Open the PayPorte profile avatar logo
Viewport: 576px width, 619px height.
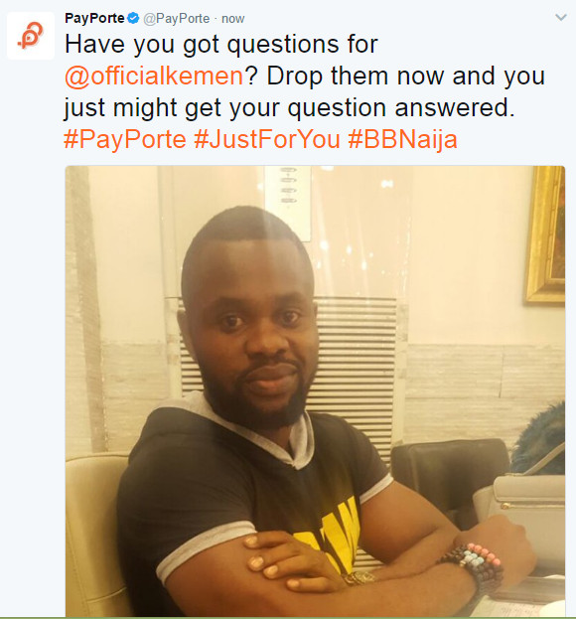[31, 36]
